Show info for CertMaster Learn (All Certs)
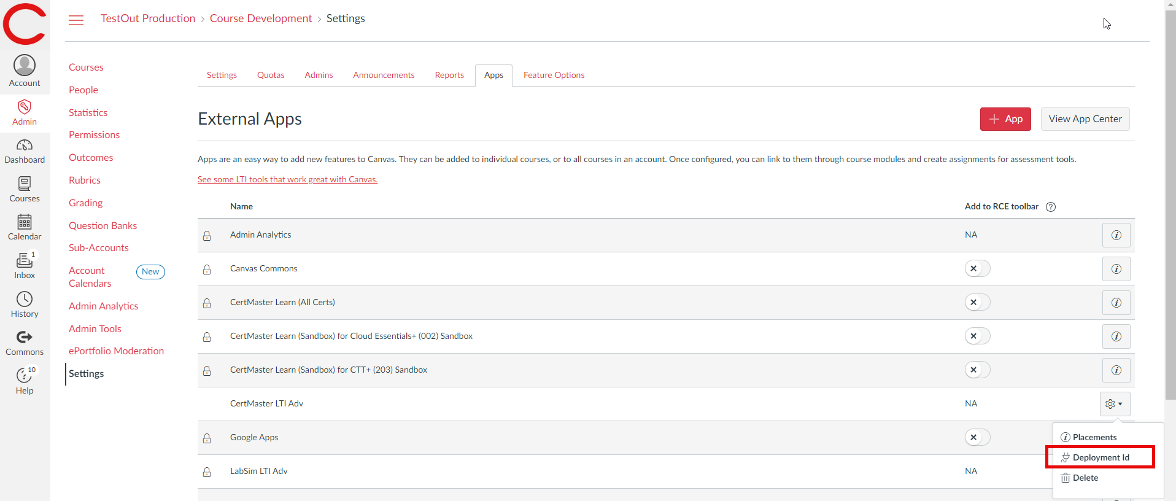The height and width of the screenshot is (501, 1176). pyautogui.click(x=1116, y=303)
